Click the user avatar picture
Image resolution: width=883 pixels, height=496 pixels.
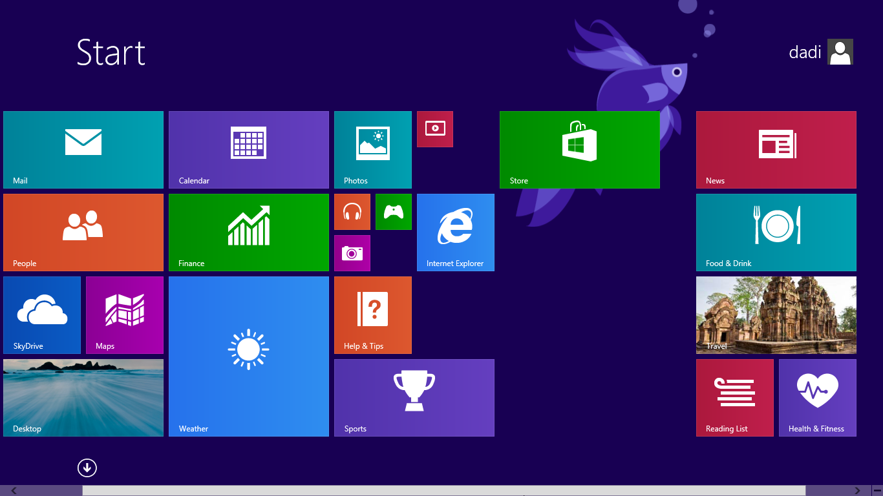[840, 52]
